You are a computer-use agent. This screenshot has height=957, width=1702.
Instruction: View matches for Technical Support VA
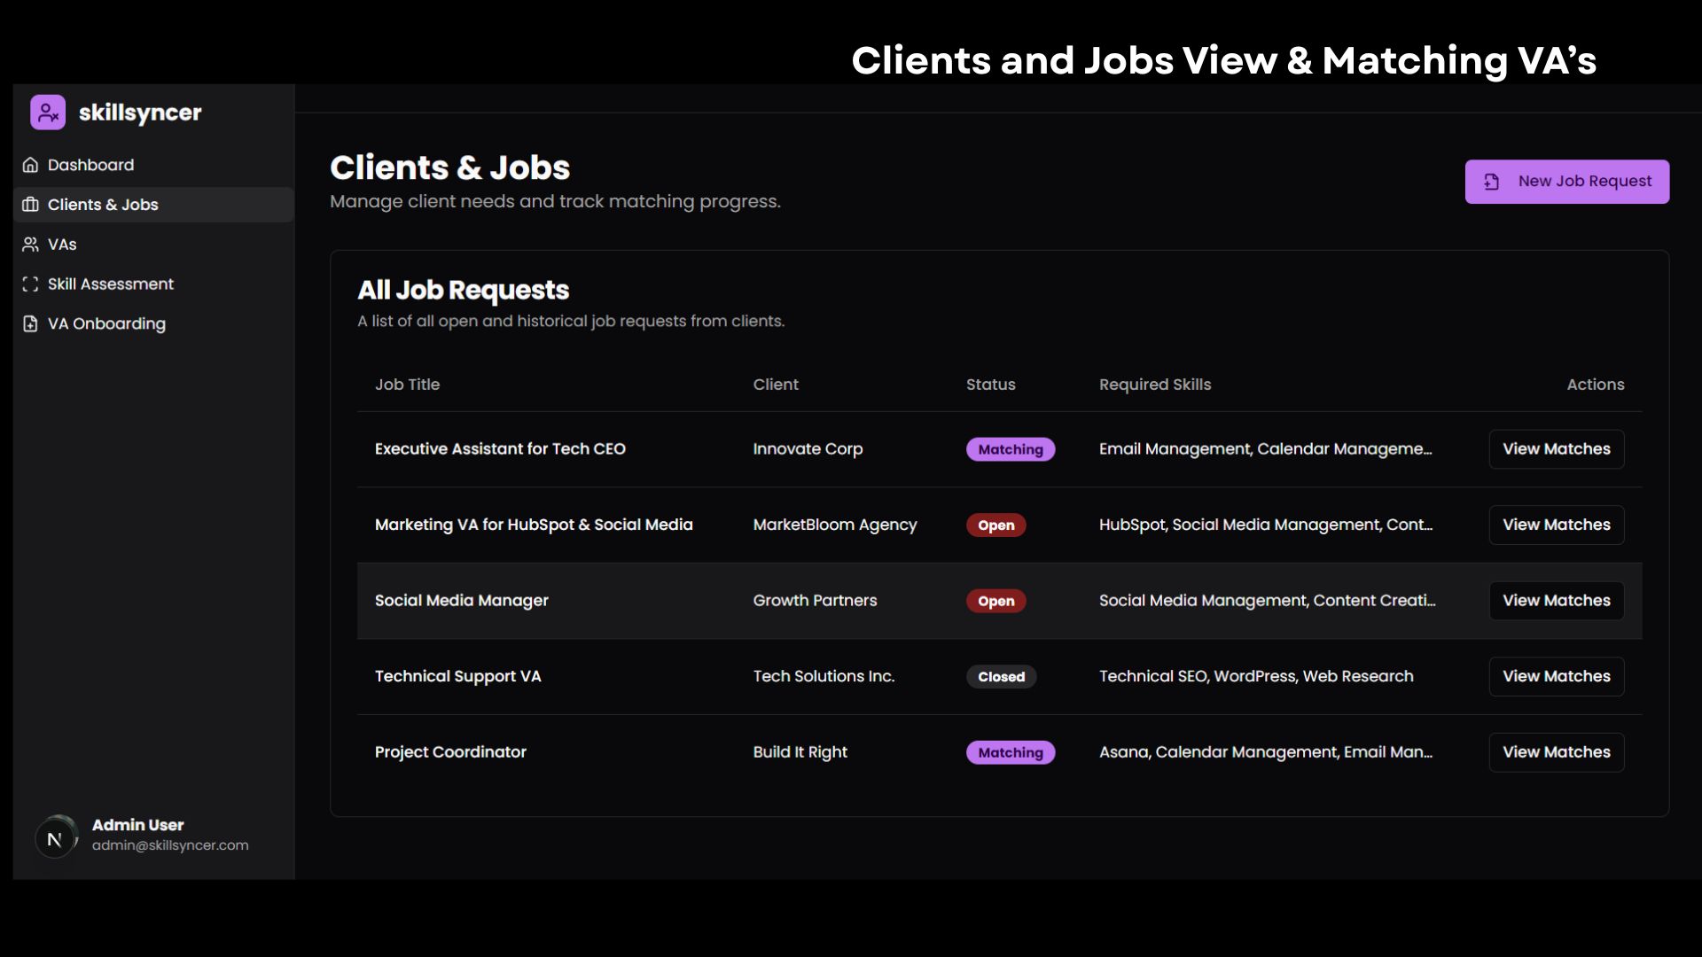point(1556,676)
